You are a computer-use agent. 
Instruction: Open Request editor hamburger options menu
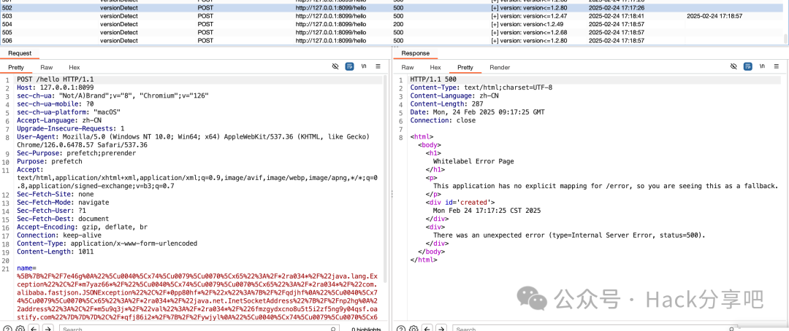[x=378, y=67]
